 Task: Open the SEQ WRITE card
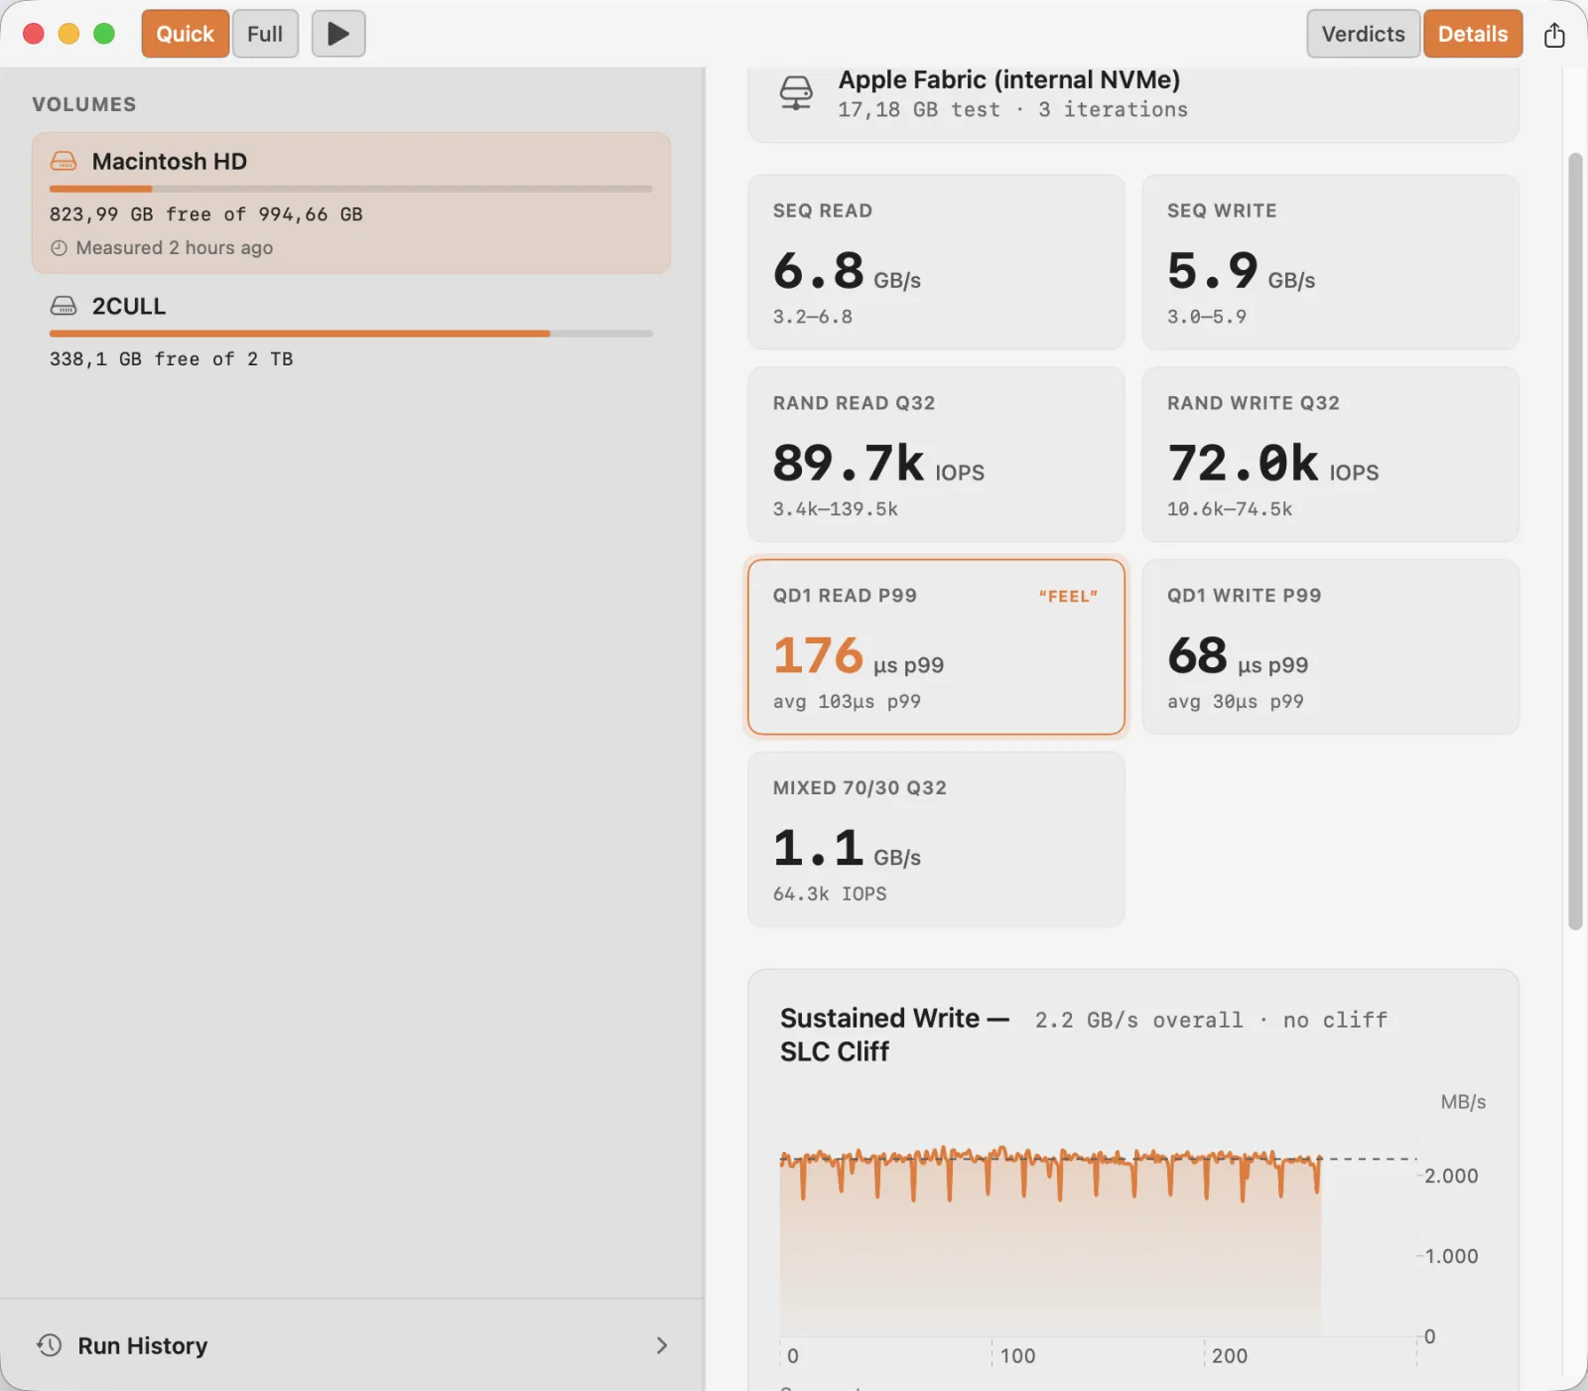[1330, 262]
